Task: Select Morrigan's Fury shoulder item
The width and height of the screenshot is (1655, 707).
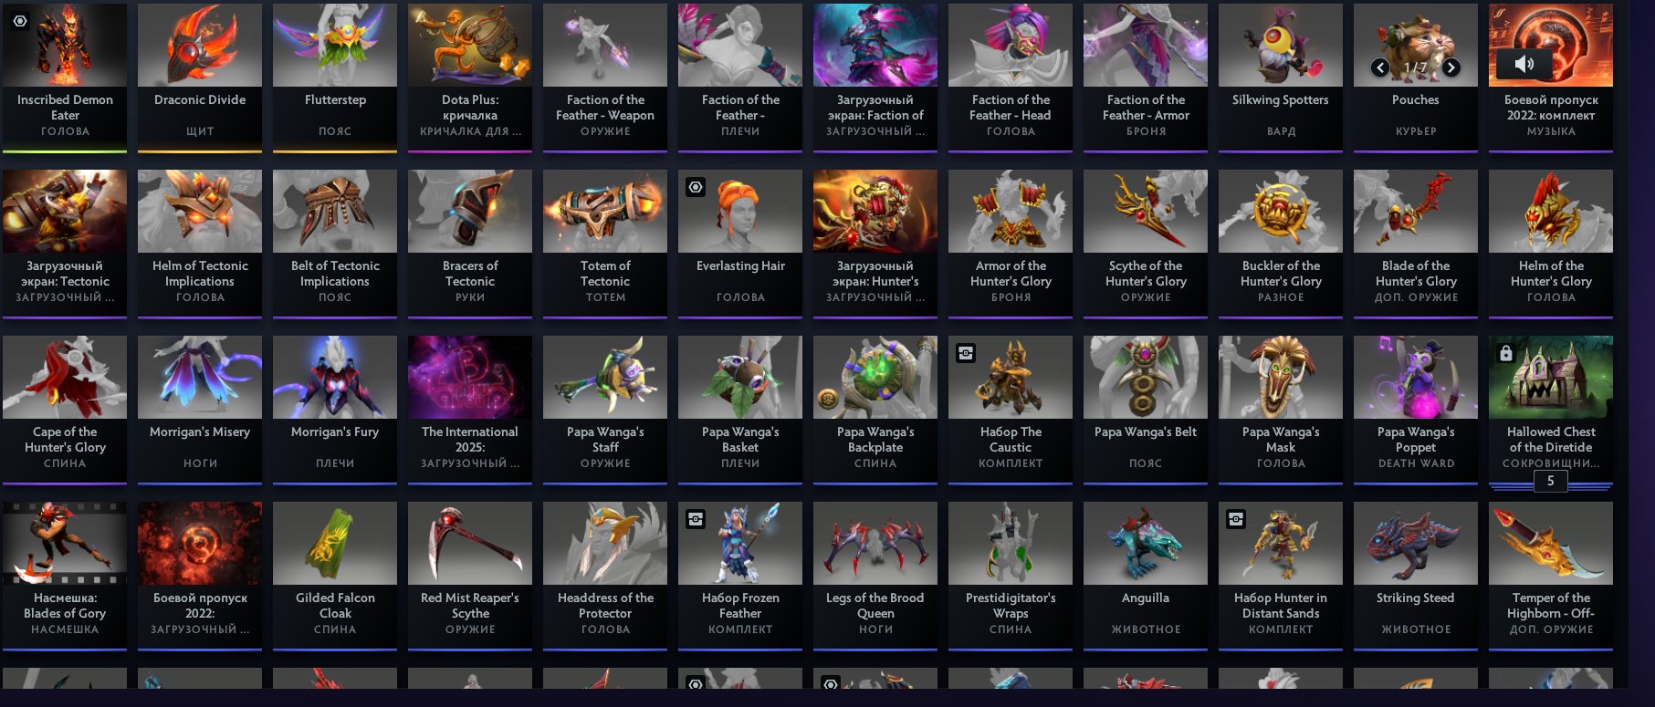Action: click(335, 409)
